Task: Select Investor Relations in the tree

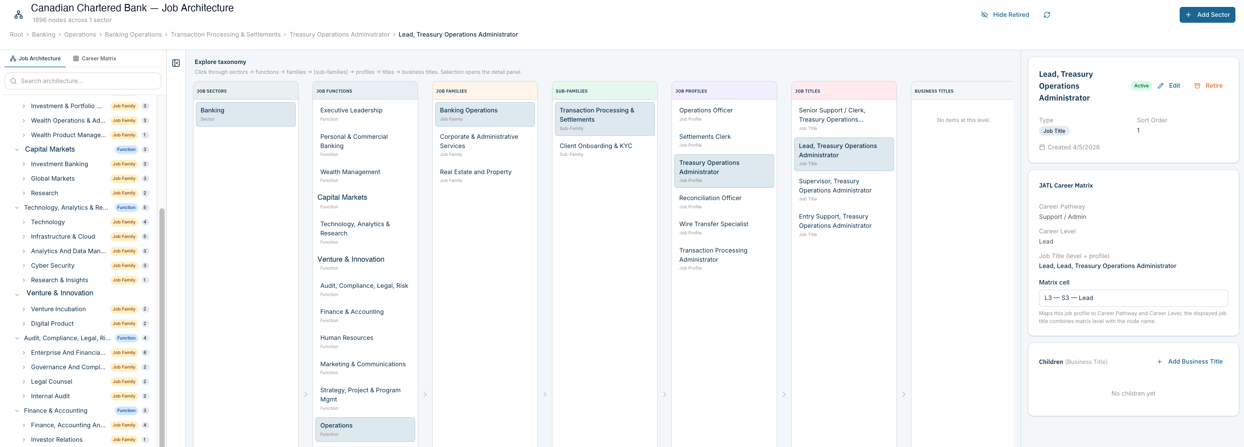Action: [x=56, y=440]
